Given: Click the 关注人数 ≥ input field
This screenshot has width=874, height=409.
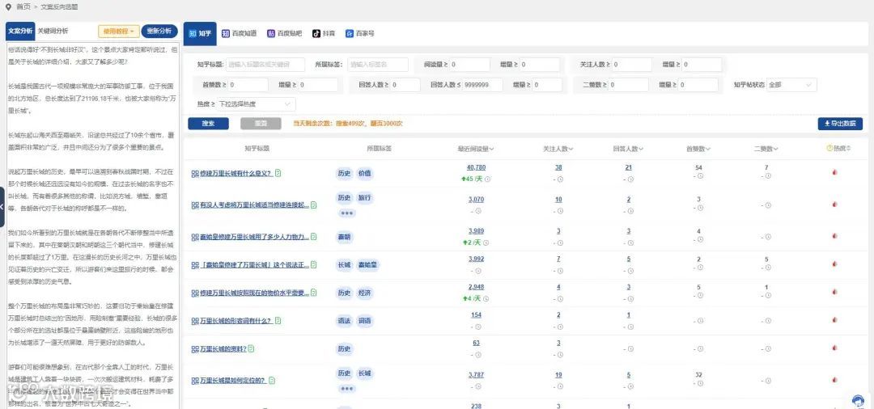Looking at the screenshot, I should 631,65.
